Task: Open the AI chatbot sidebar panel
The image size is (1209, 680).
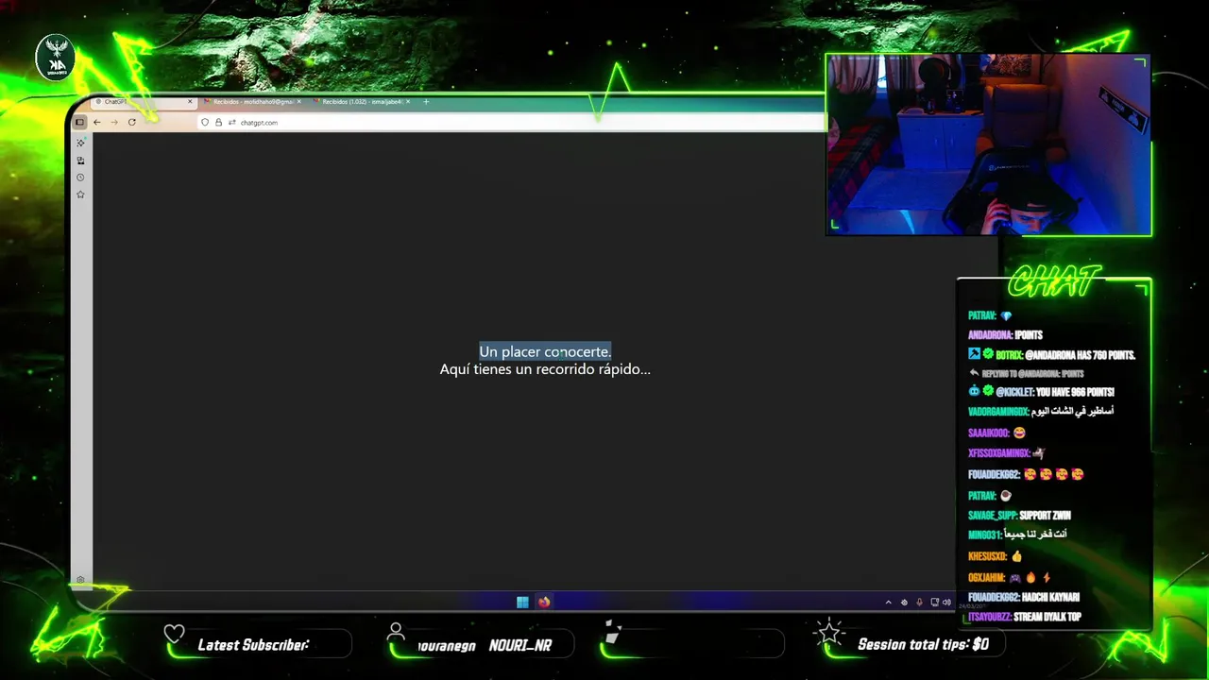Action: 80,143
